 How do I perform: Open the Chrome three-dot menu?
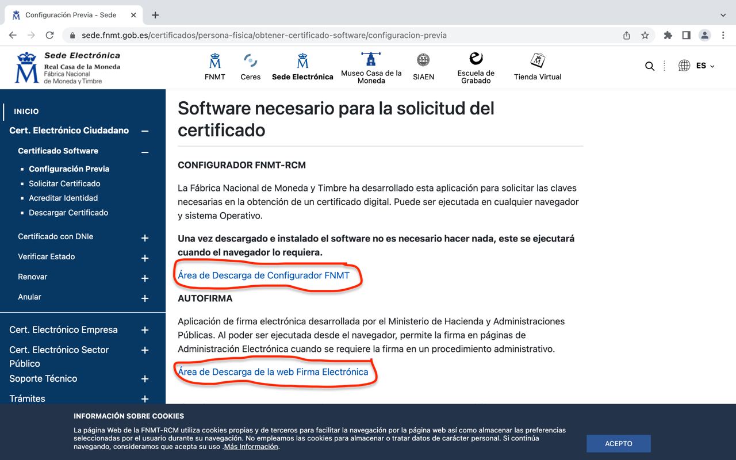coord(723,35)
